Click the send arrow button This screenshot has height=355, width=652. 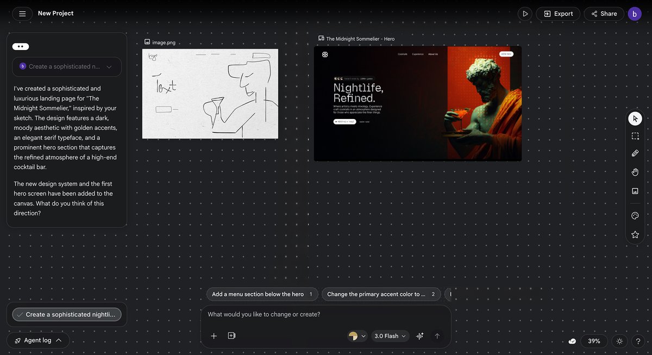click(x=437, y=336)
